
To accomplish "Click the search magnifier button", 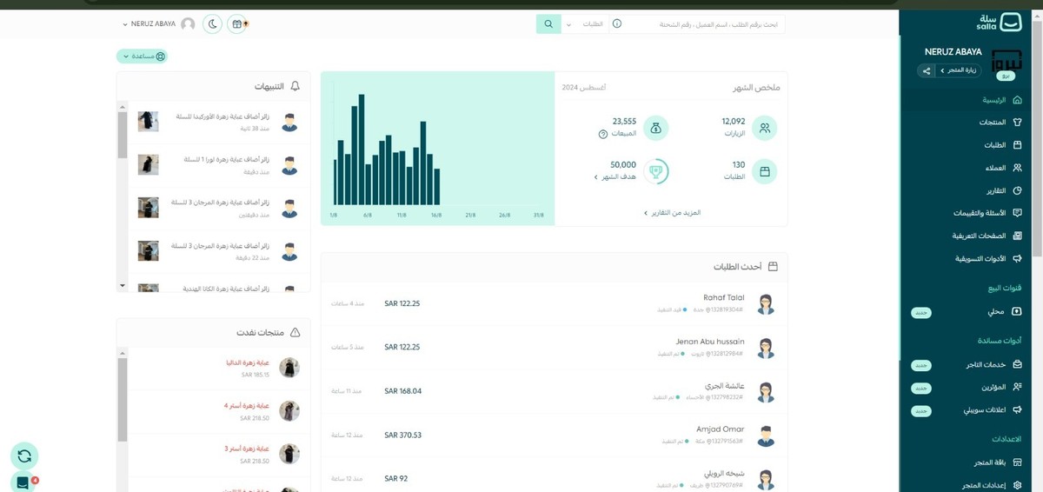I will click(548, 23).
